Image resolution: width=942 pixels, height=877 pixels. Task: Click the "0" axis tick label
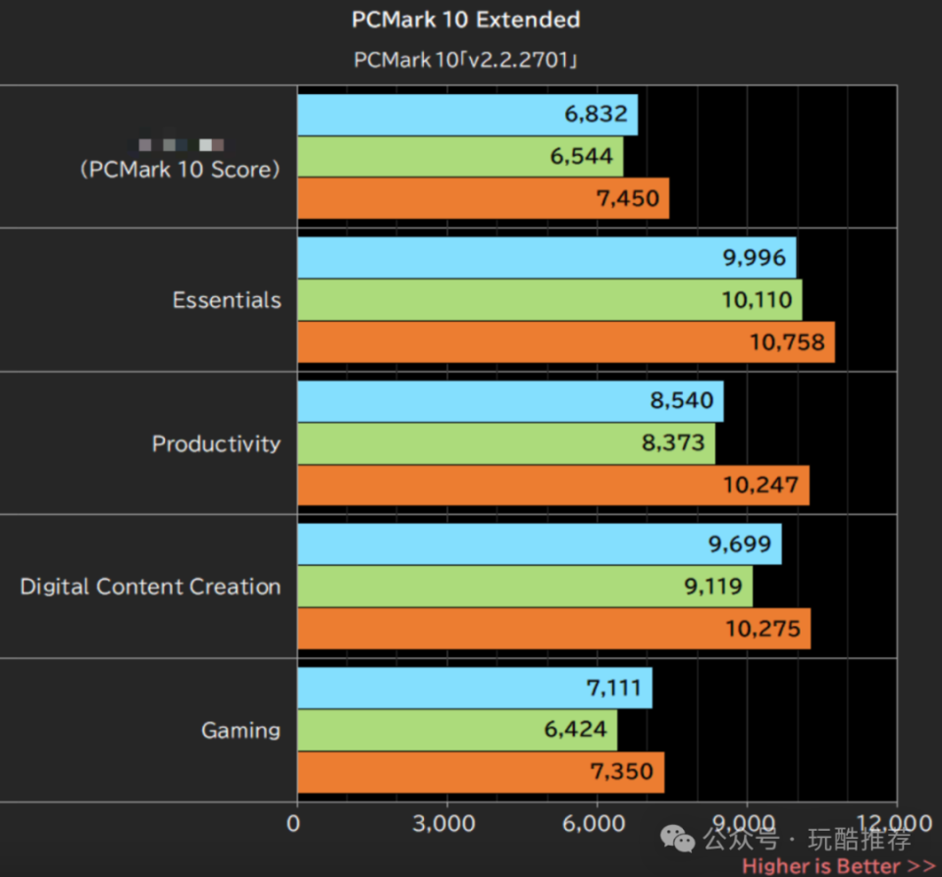(293, 824)
